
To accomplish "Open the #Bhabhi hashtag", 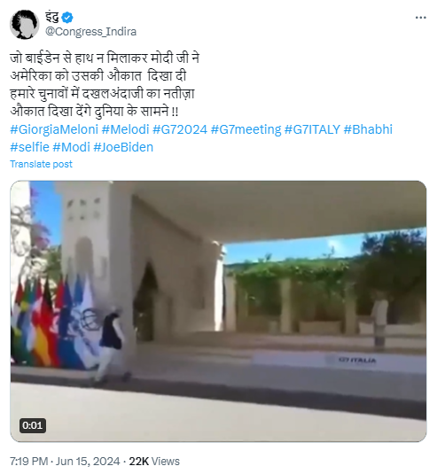I will [368, 129].
